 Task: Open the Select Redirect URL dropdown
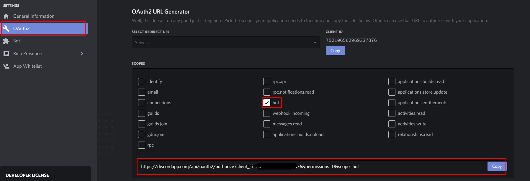[226, 42]
